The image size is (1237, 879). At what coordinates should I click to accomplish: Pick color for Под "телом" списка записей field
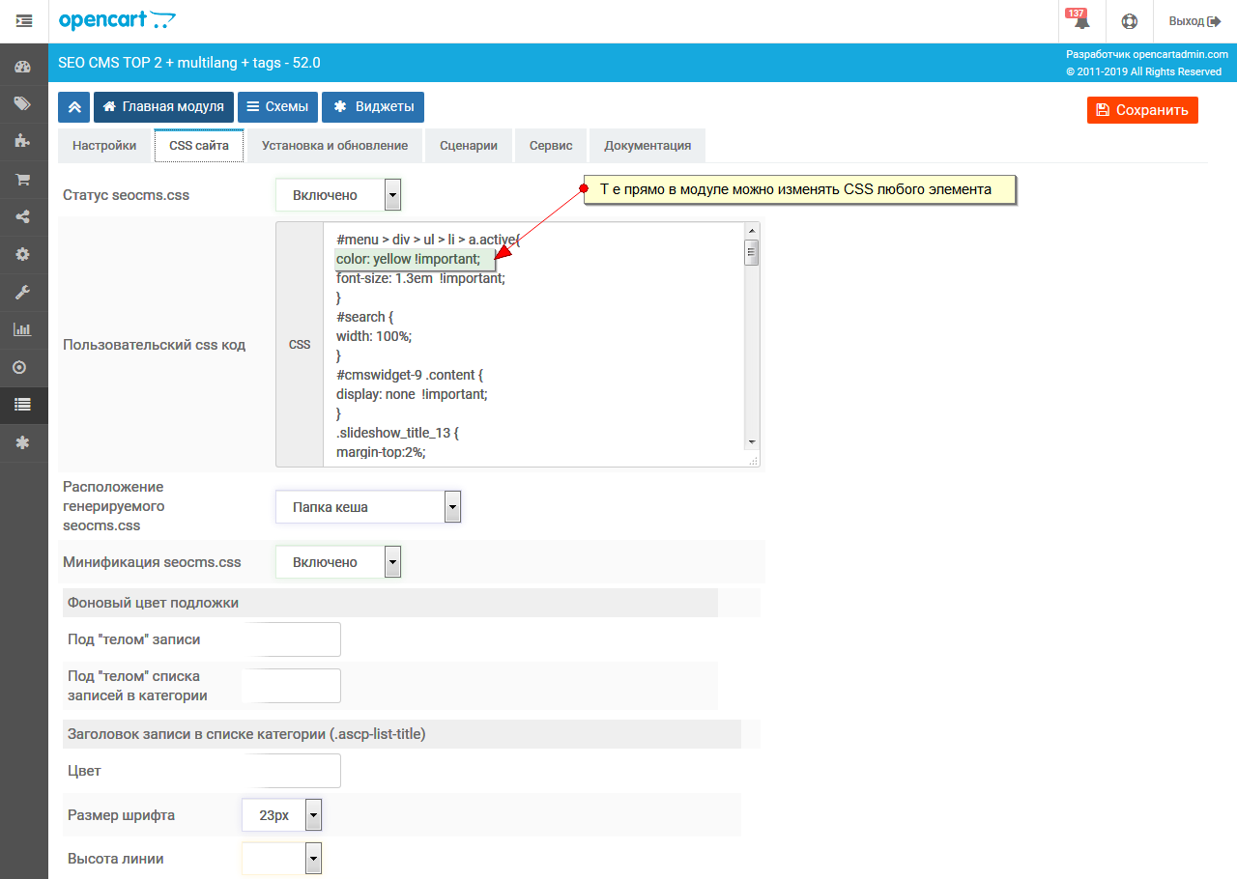291,686
